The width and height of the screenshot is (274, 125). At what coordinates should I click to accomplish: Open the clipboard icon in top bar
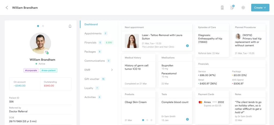(x=222, y=8)
